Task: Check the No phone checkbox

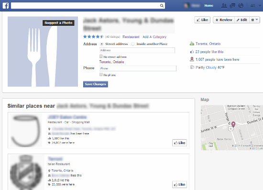Action: (x=101, y=74)
